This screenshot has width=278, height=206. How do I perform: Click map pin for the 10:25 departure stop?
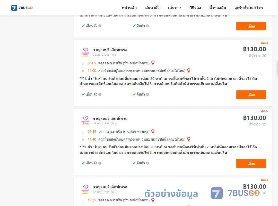(x=153, y=200)
